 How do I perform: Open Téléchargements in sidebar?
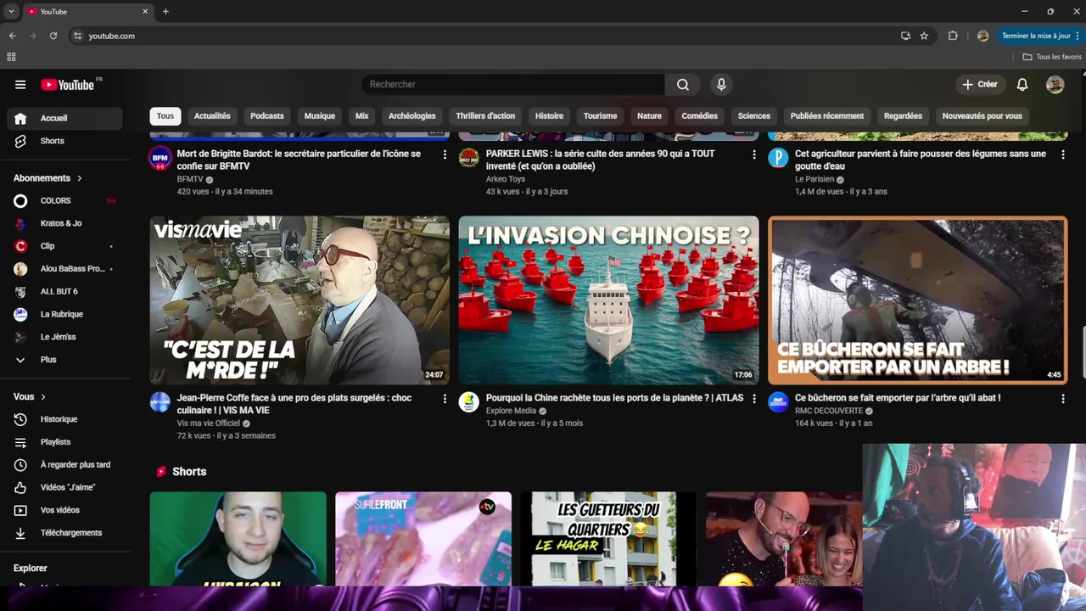pos(64,533)
